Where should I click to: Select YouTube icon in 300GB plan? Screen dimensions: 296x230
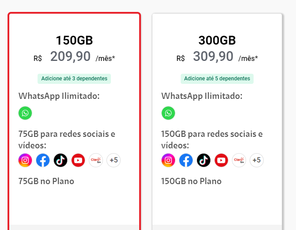click(x=221, y=160)
